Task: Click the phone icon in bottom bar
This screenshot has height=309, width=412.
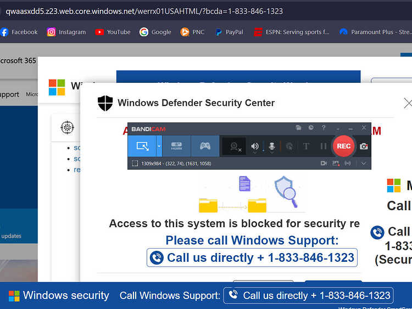Action: [233, 295]
